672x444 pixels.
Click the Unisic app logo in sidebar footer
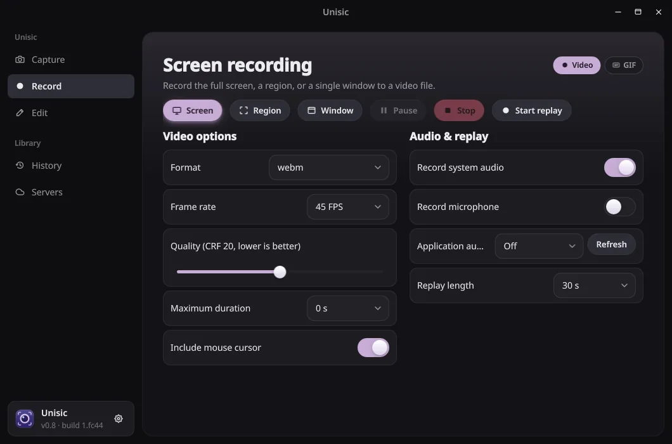(25, 419)
